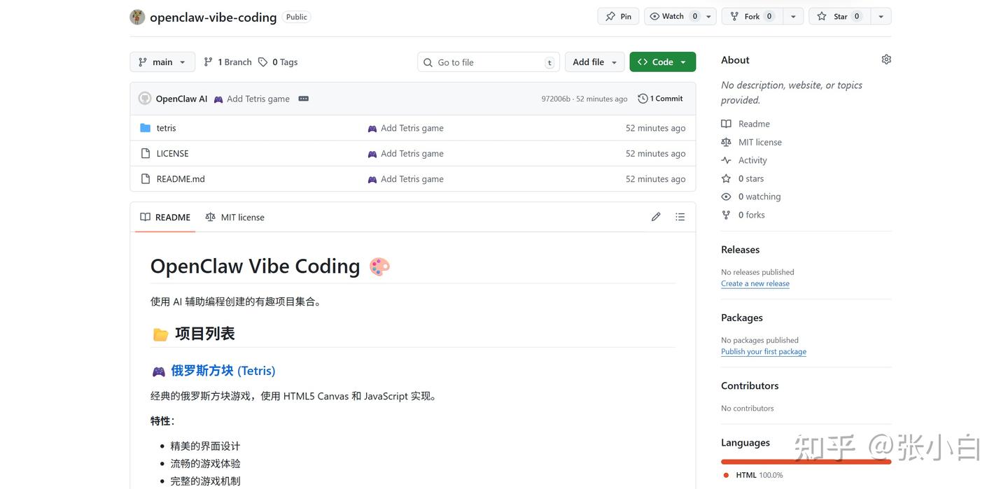Click Create a new release link
The height and width of the screenshot is (489, 1008).
[x=755, y=283]
